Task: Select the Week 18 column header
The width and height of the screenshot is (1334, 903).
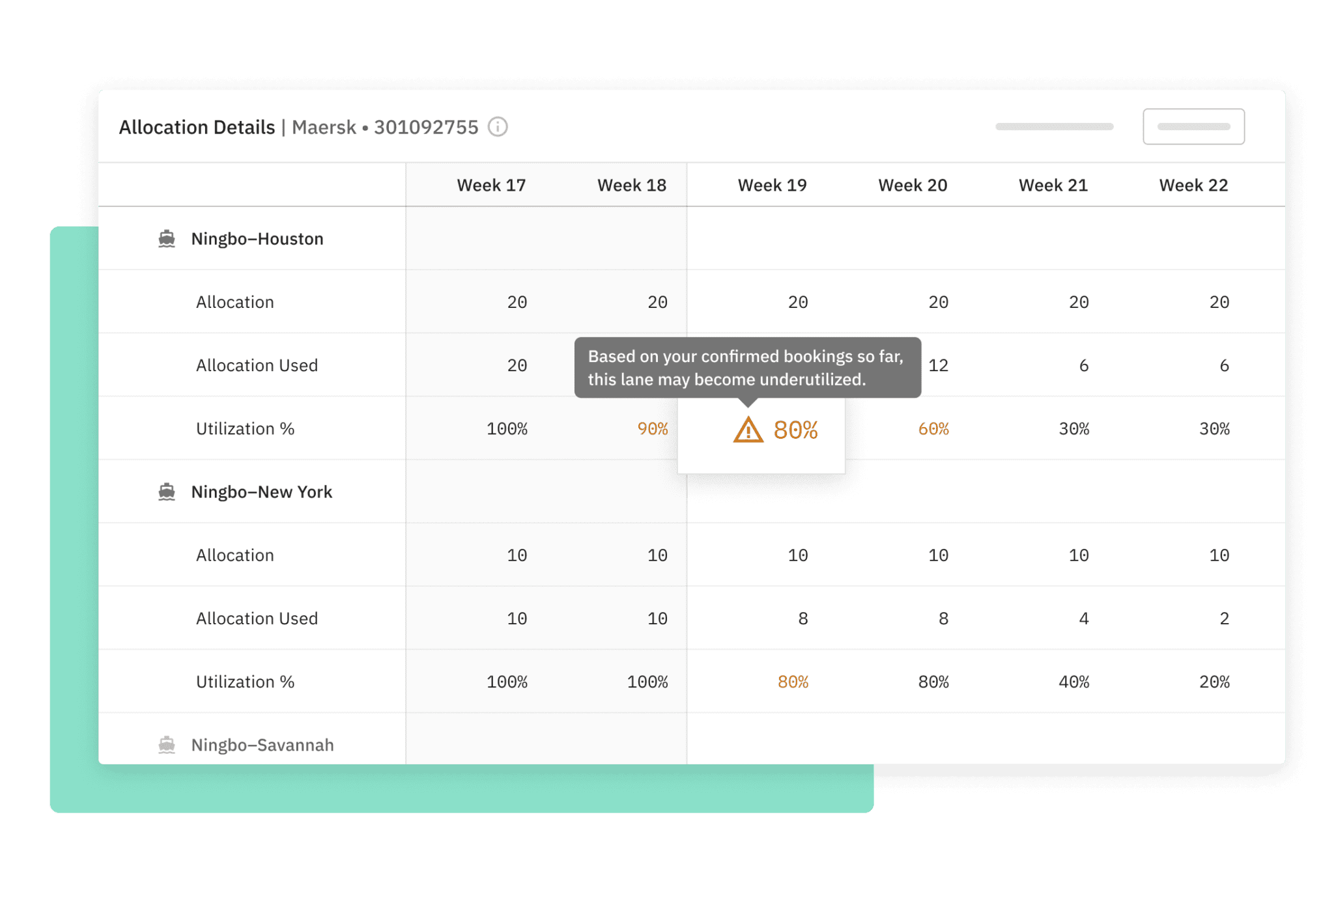Action: point(632,185)
